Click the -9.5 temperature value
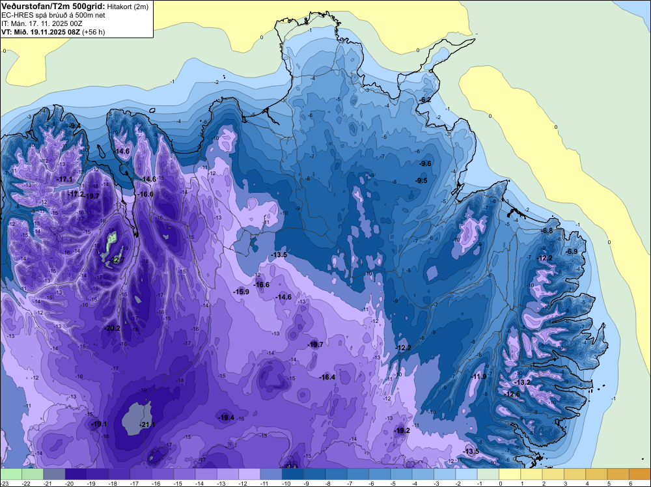The height and width of the screenshot is (487, 651). click(421, 180)
